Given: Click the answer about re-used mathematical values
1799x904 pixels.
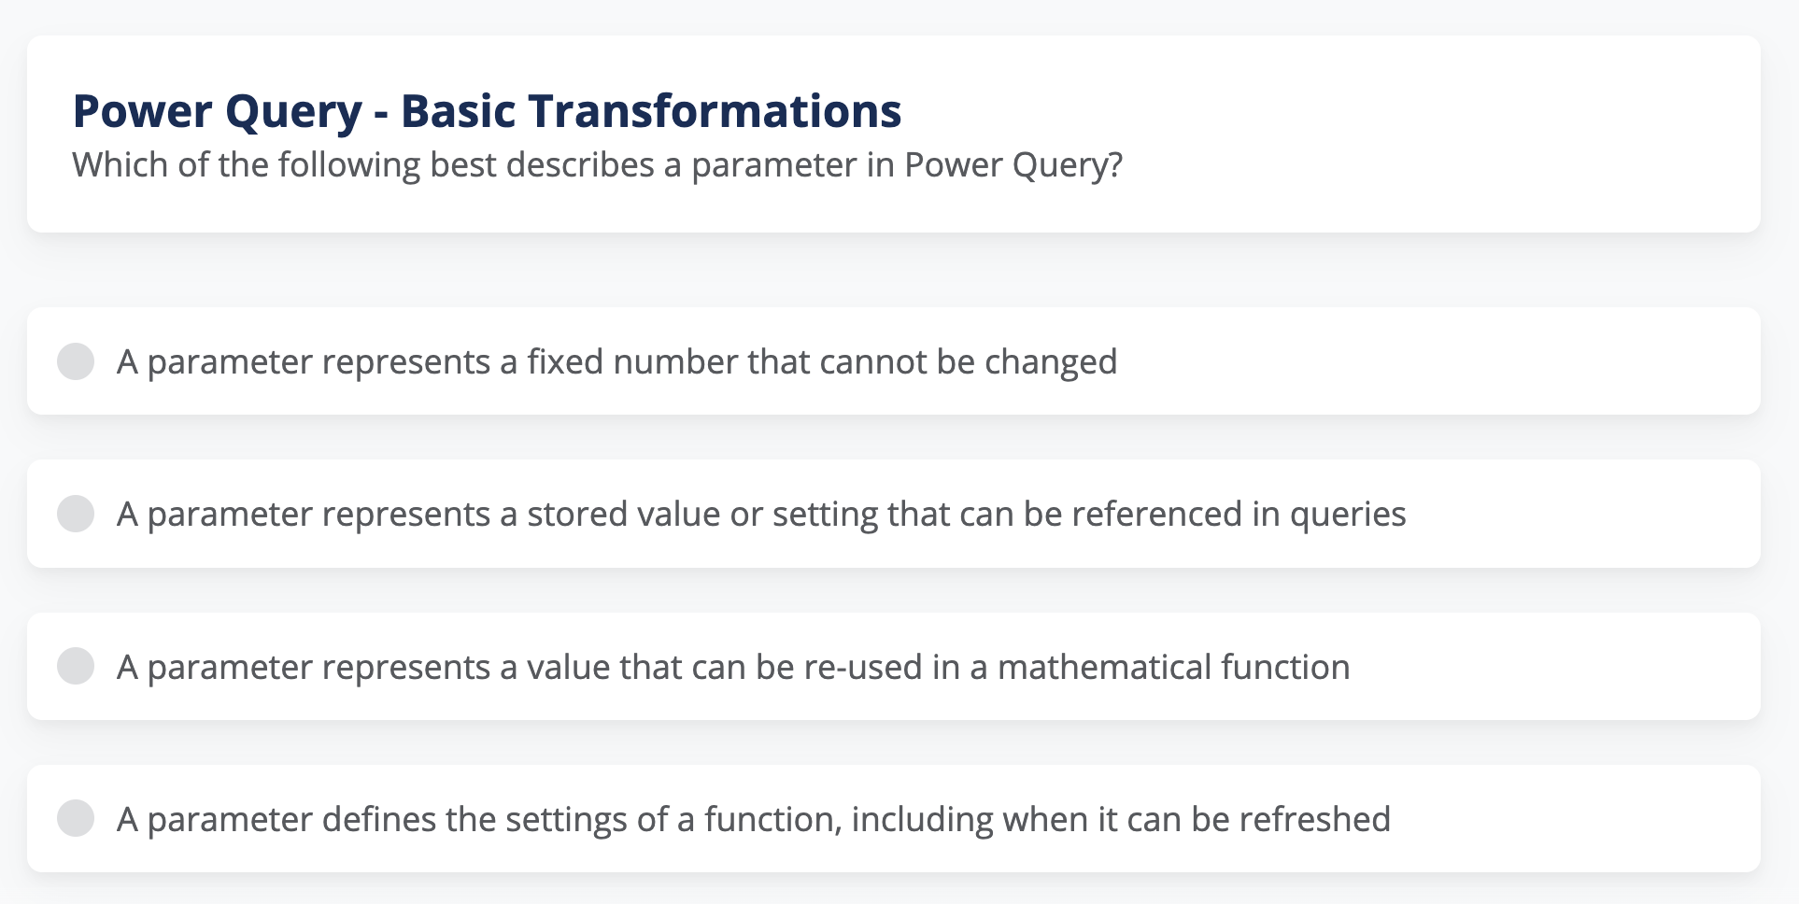Looking at the screenshot, I should tap(733, 666).
